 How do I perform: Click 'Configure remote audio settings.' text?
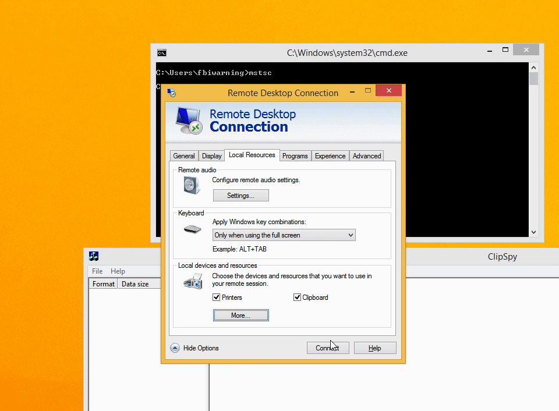(256, 180)
